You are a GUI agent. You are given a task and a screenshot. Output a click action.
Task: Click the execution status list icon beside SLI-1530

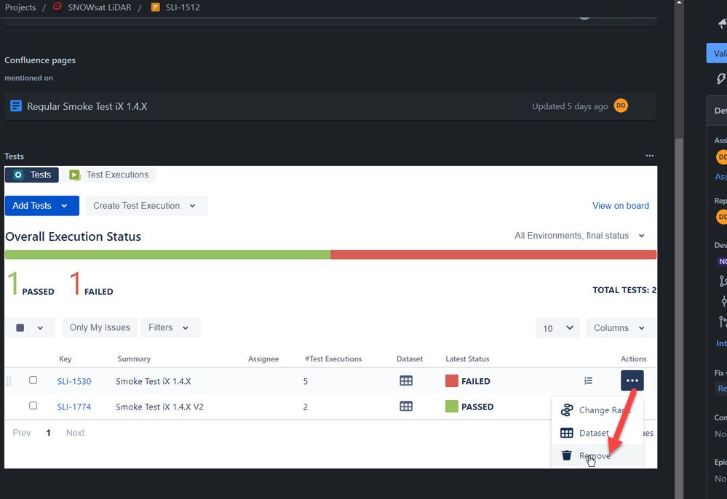(x=588, y=380)
